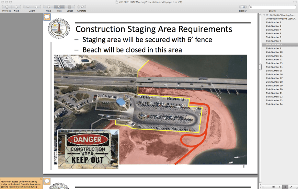Activate the Text selection tool
This screenshot has width=298, height=189.
pyautogui.click(x=59, y=7)
